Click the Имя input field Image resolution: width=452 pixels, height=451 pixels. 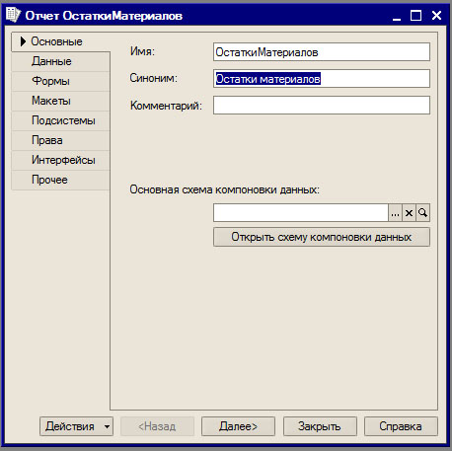pos(322,52)
